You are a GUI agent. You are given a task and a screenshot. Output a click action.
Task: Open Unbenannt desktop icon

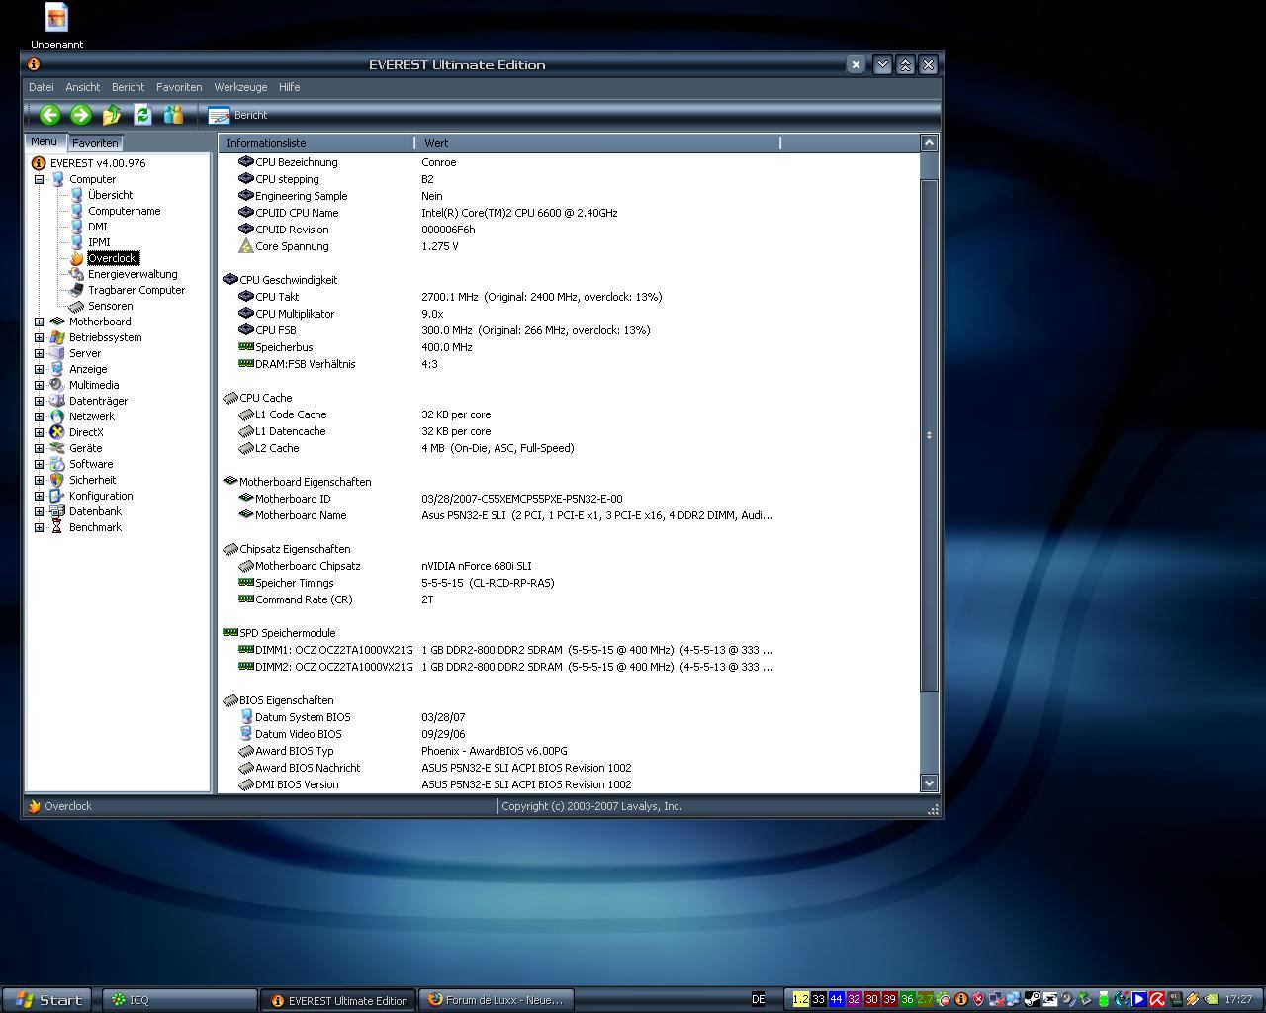(x=57, y=26)
